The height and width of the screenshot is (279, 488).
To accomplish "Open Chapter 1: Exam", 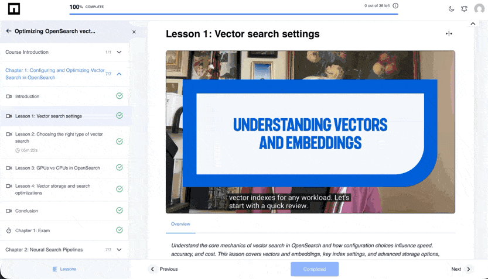I will pos(64,230).
